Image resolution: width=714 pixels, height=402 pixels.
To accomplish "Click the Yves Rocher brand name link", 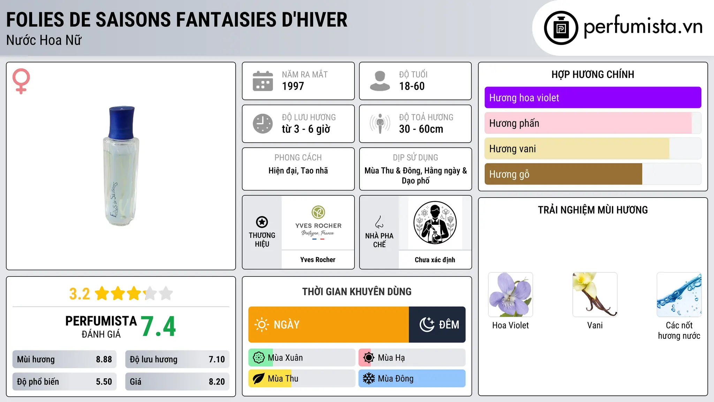I will tap(318, 260).
